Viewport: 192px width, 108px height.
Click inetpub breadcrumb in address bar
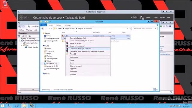(80, 28)
